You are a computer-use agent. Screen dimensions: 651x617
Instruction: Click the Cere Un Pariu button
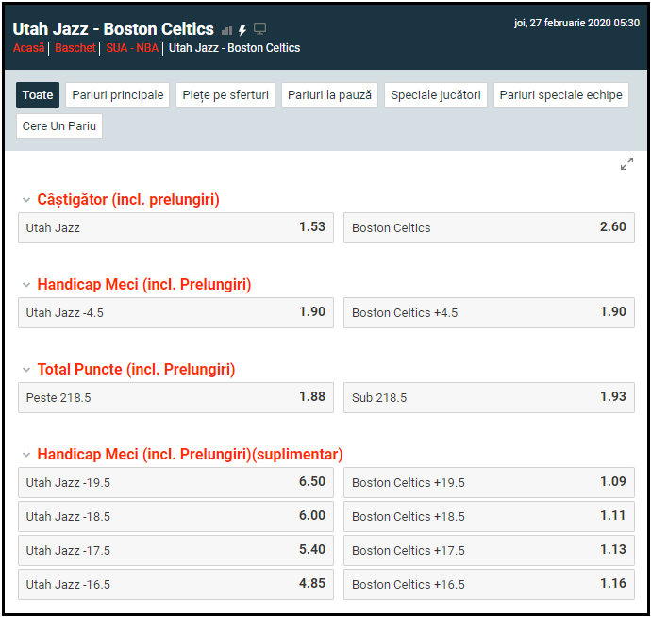coord(59,126)
